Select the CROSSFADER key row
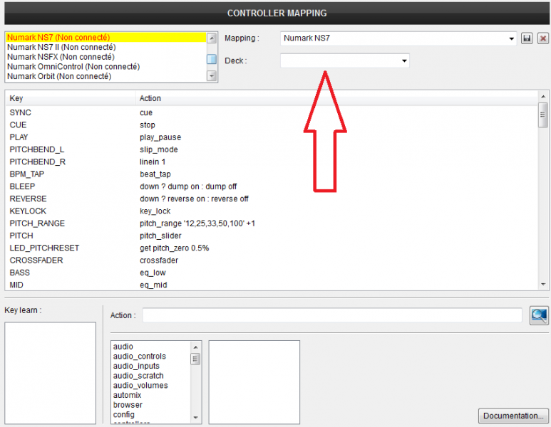The image size is (551, 427). (272, 260)
